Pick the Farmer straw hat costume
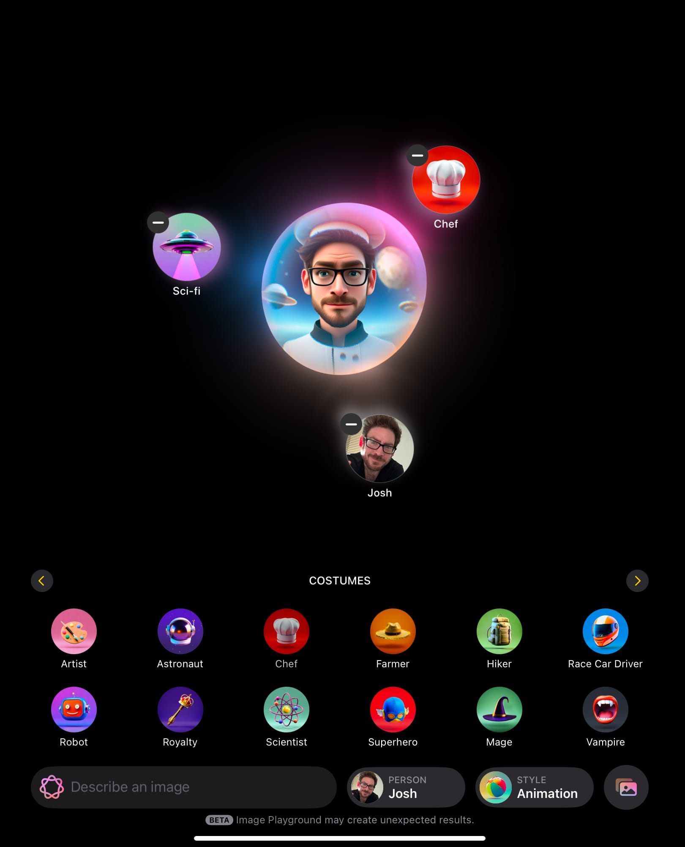This screenshot has height=847, width=685. pyautogui.click(x=393, y=631)
